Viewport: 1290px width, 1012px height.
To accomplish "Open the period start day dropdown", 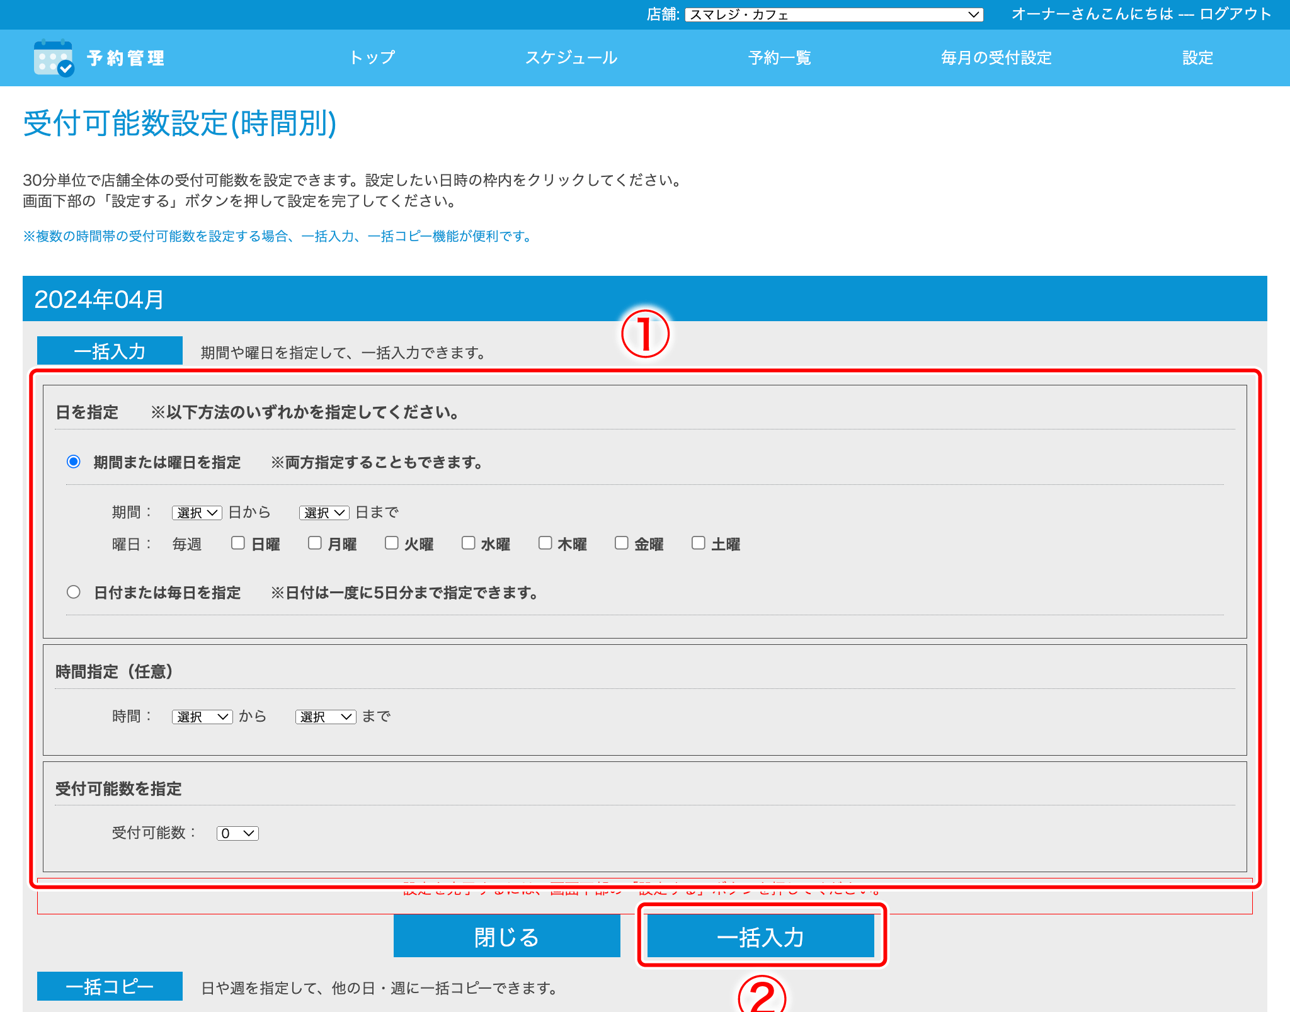I will pos(197,513).
